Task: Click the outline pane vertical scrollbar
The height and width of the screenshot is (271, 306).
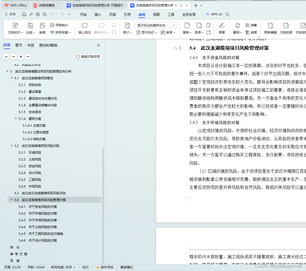Action: pyautogui.click(x=103, y=206)
